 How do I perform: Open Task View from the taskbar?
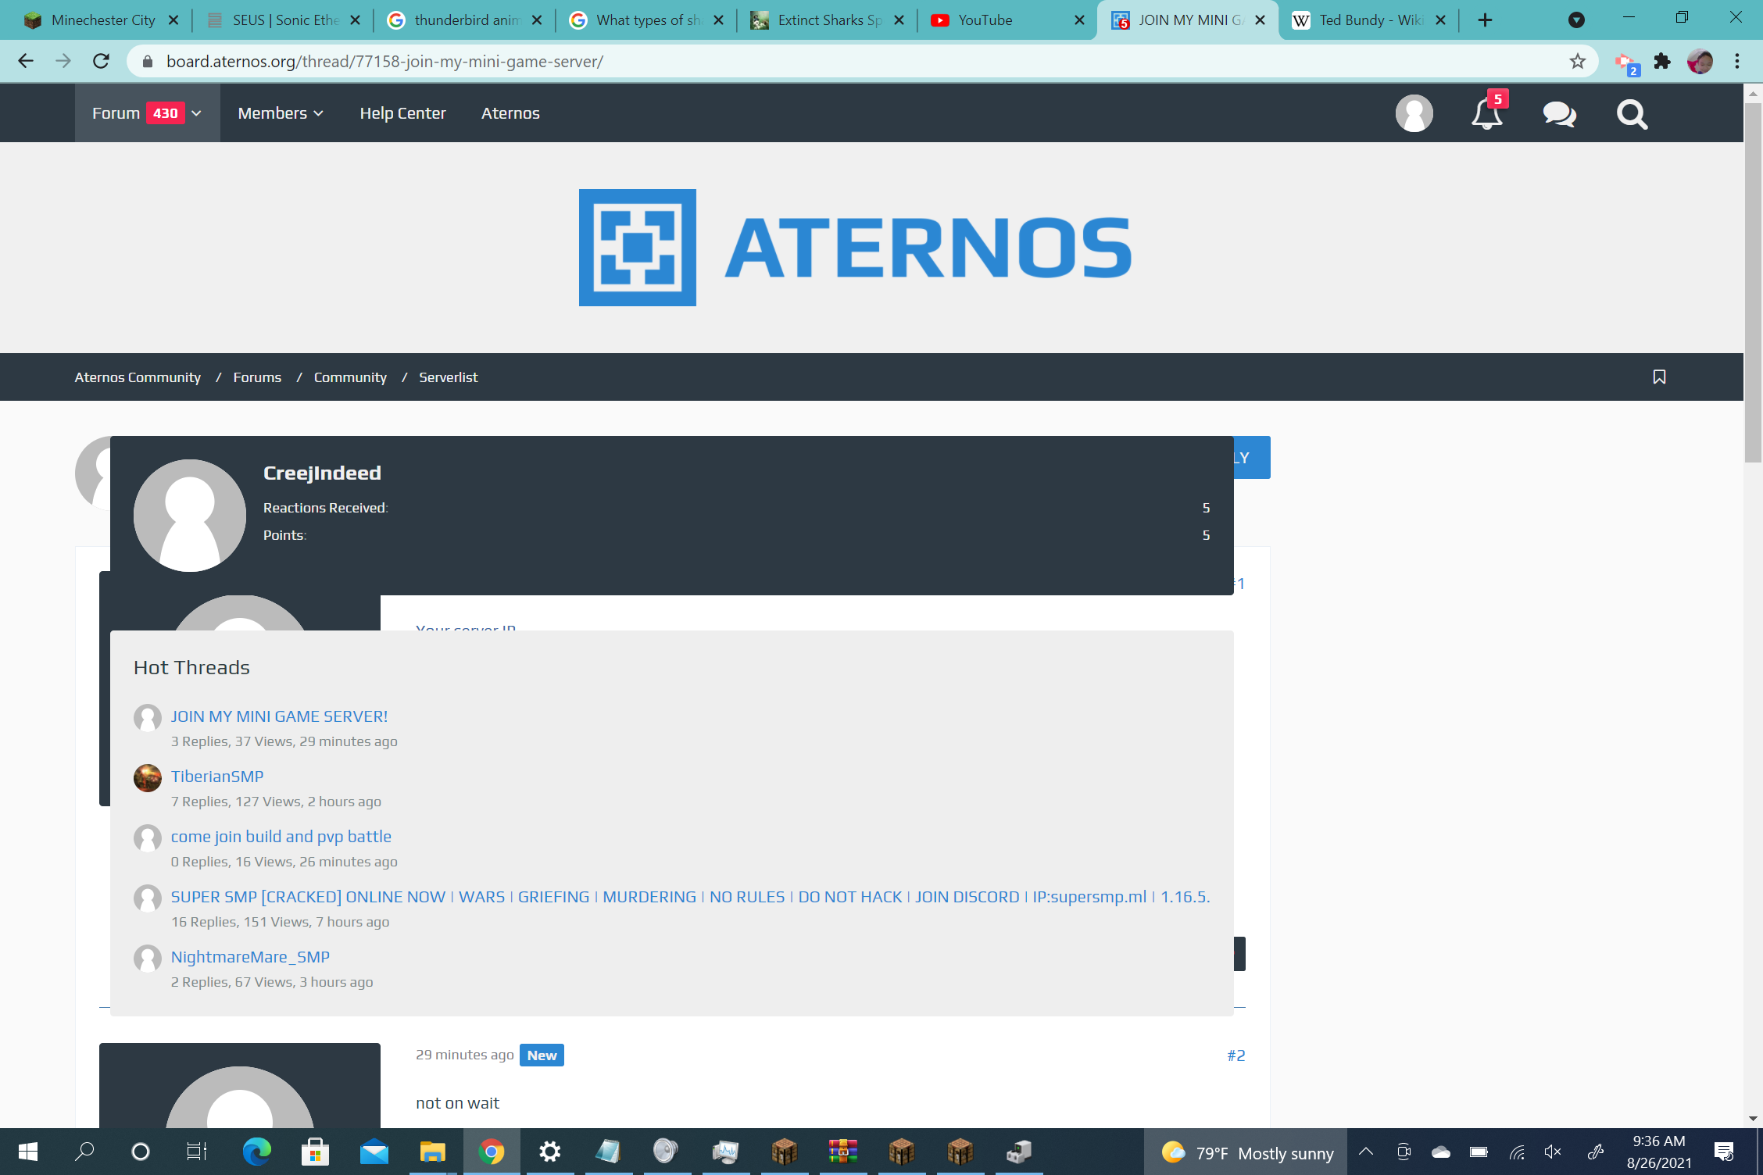click(x=197, y=1152)
